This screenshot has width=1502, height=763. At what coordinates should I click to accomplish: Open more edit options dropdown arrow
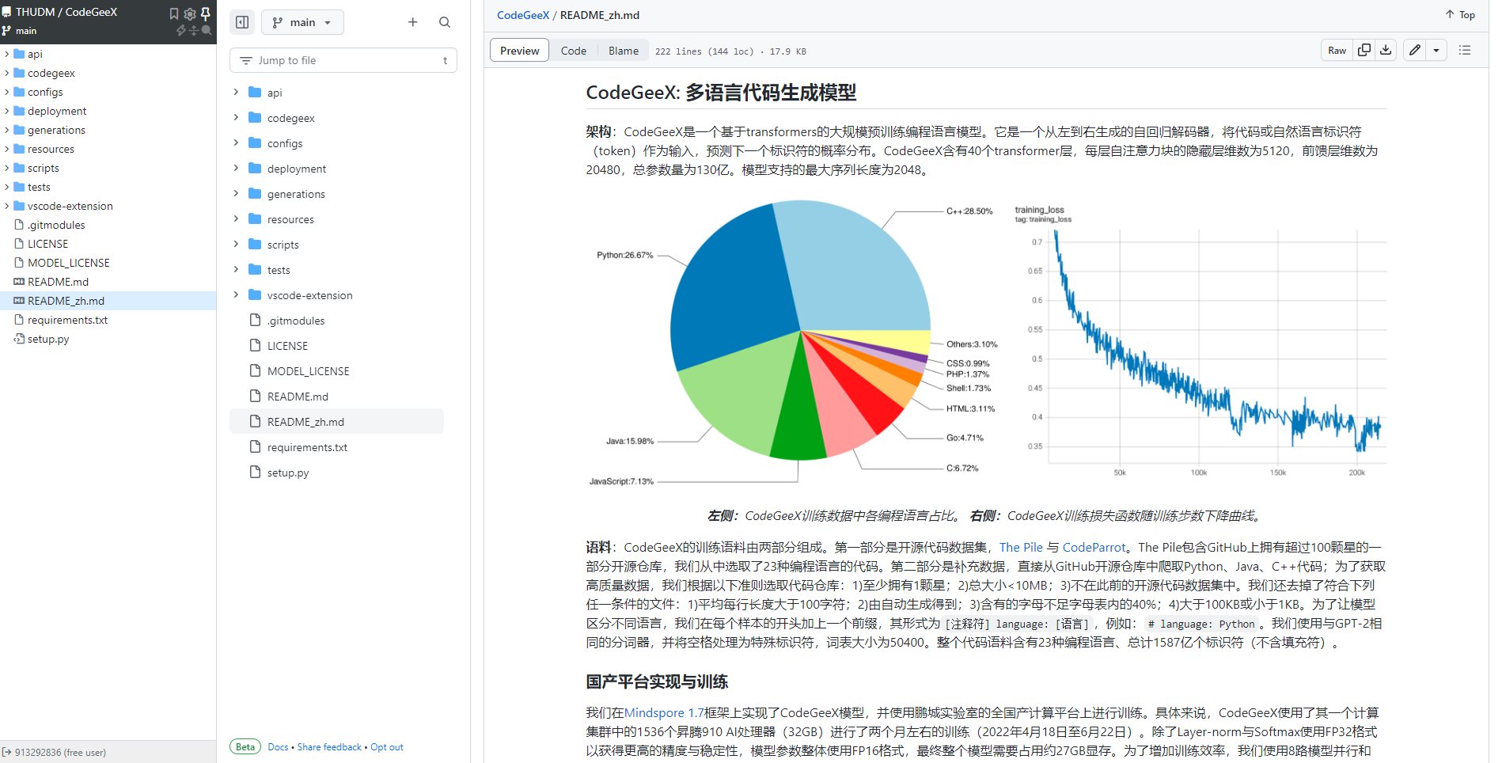point(1436,50)
